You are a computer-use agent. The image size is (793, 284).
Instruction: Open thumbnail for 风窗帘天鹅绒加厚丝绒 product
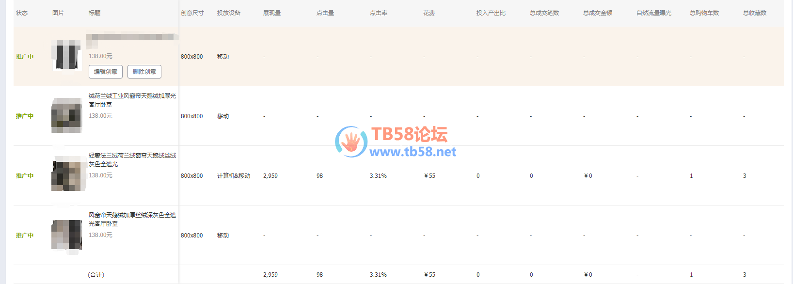coord(67,235)
